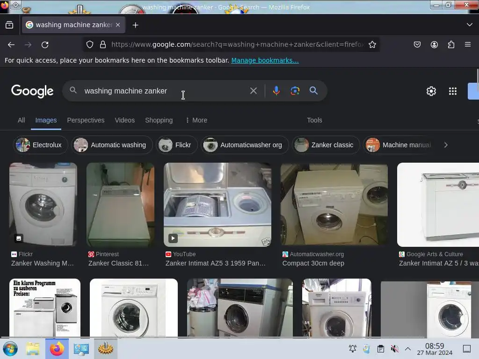479x359 pixels.
Task: Select Firefox in the taskbar
Action: (57, 349)
